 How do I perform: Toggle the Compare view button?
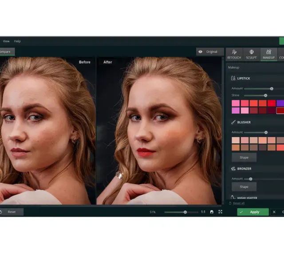coord(7,51)
